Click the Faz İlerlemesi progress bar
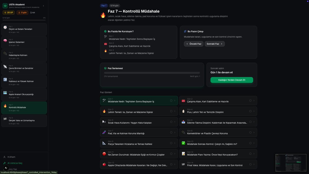 pos(152,73)
